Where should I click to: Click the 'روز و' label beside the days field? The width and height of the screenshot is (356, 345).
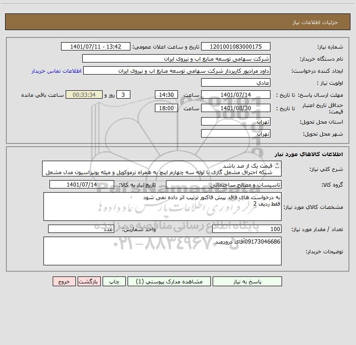110,95
